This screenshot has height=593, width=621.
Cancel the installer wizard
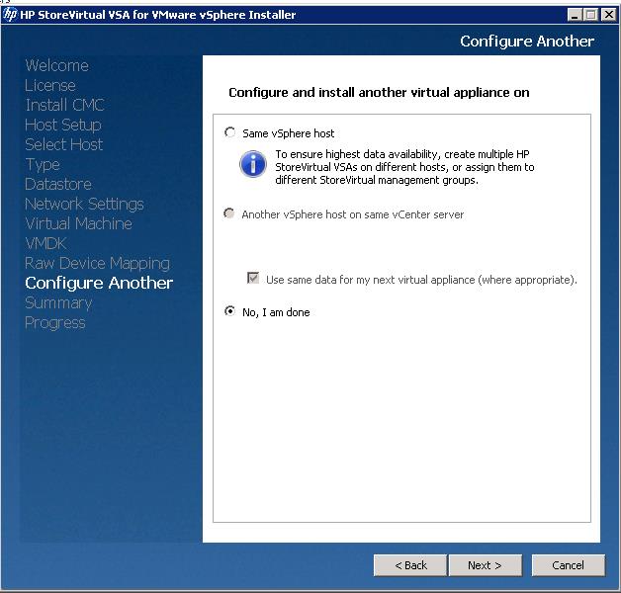click(568, 565)
